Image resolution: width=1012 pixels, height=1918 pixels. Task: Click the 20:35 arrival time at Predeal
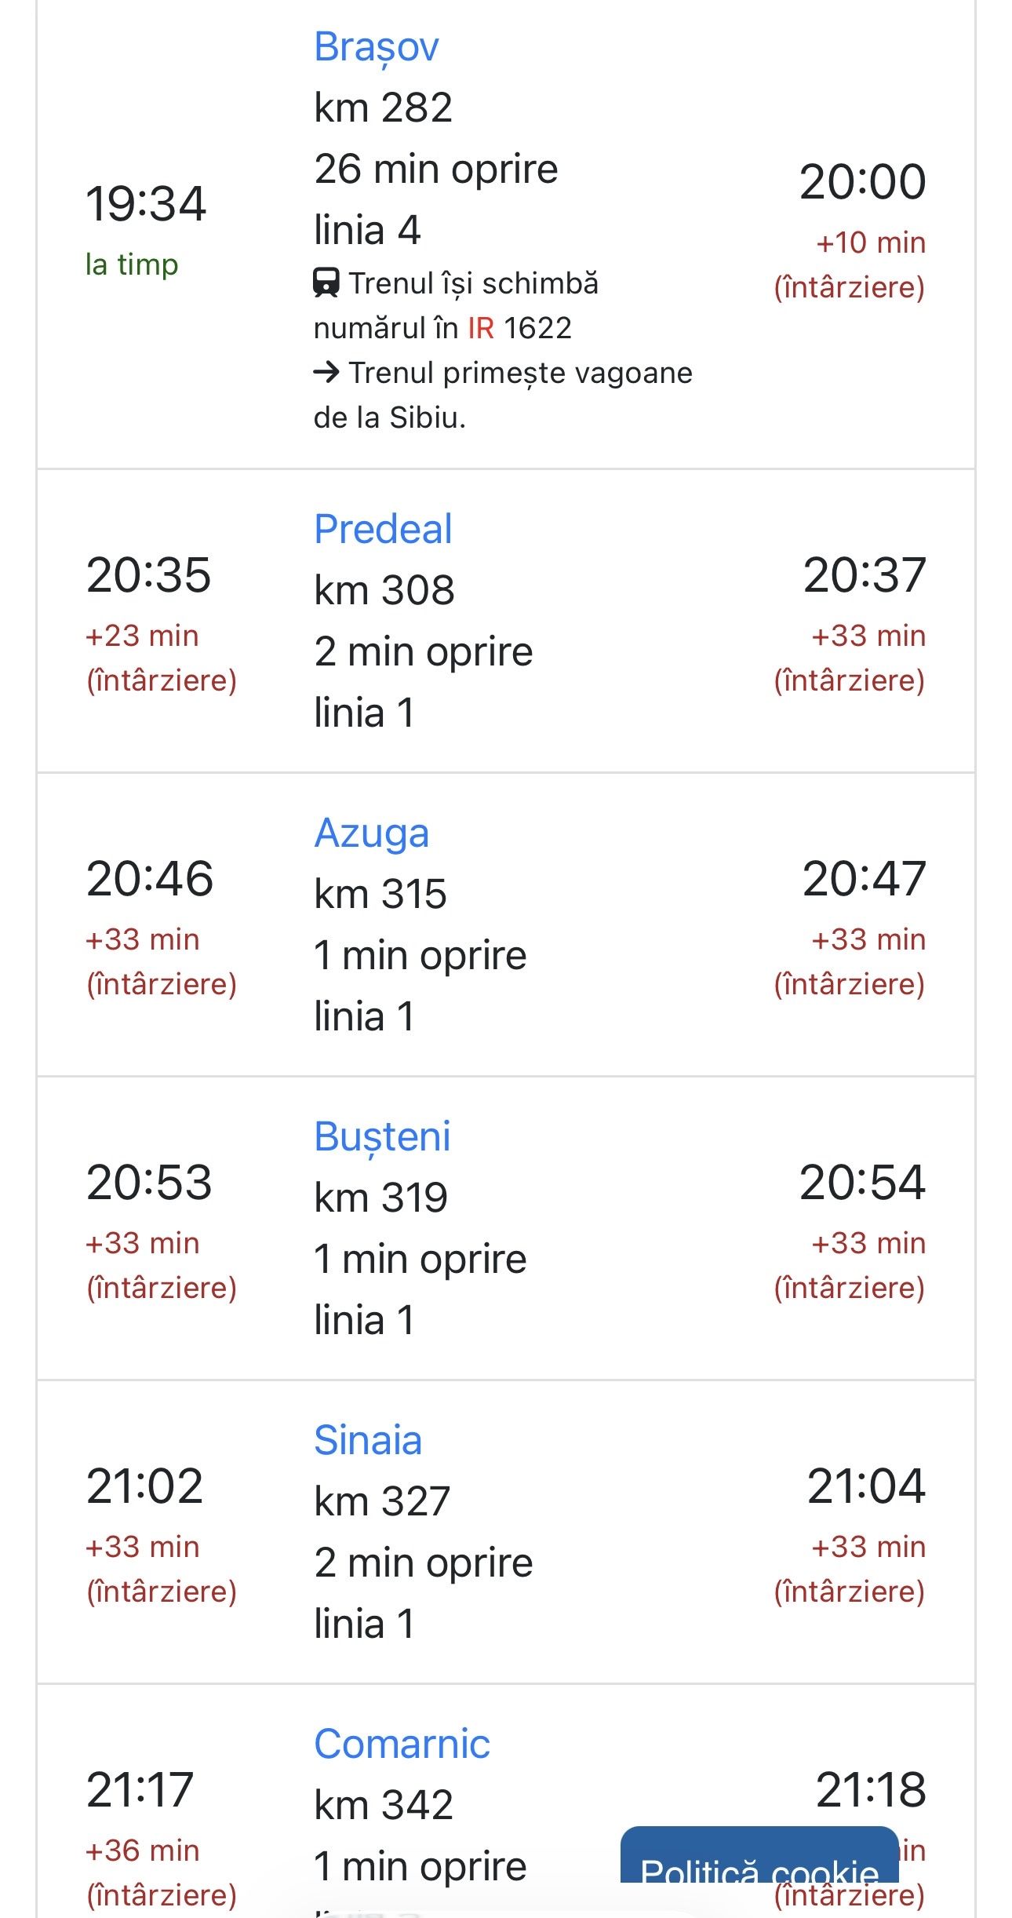148,575
